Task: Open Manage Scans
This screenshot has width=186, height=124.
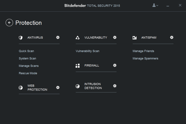Action: (x=29, y=66)
